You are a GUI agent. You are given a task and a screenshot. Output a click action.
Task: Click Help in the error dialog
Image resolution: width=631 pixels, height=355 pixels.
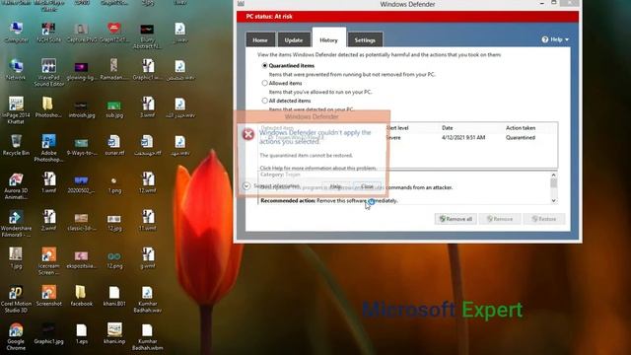pyautogui.click(x=335, y=186)
